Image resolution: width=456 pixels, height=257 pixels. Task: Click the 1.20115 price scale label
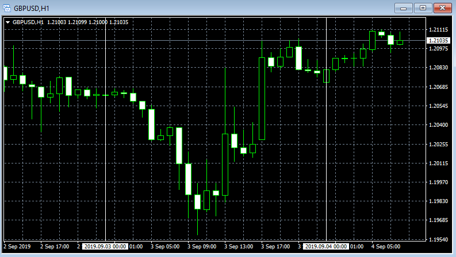click(x=439, y=163)
